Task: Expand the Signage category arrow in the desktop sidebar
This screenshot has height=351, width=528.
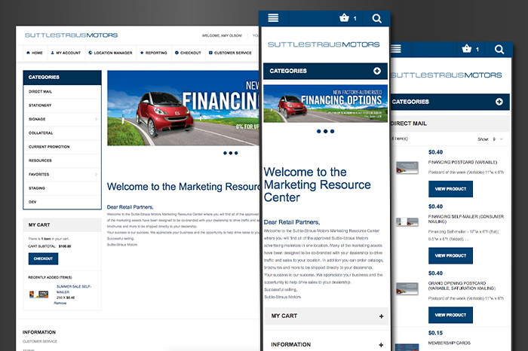Action: tap(96, 119)
